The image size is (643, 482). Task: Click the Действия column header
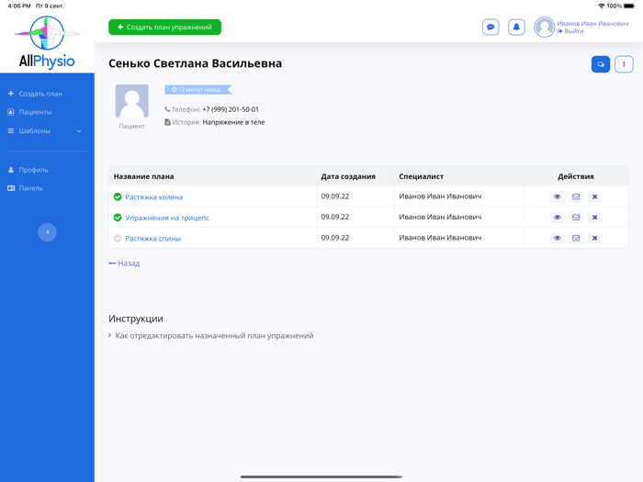(576, 176)
